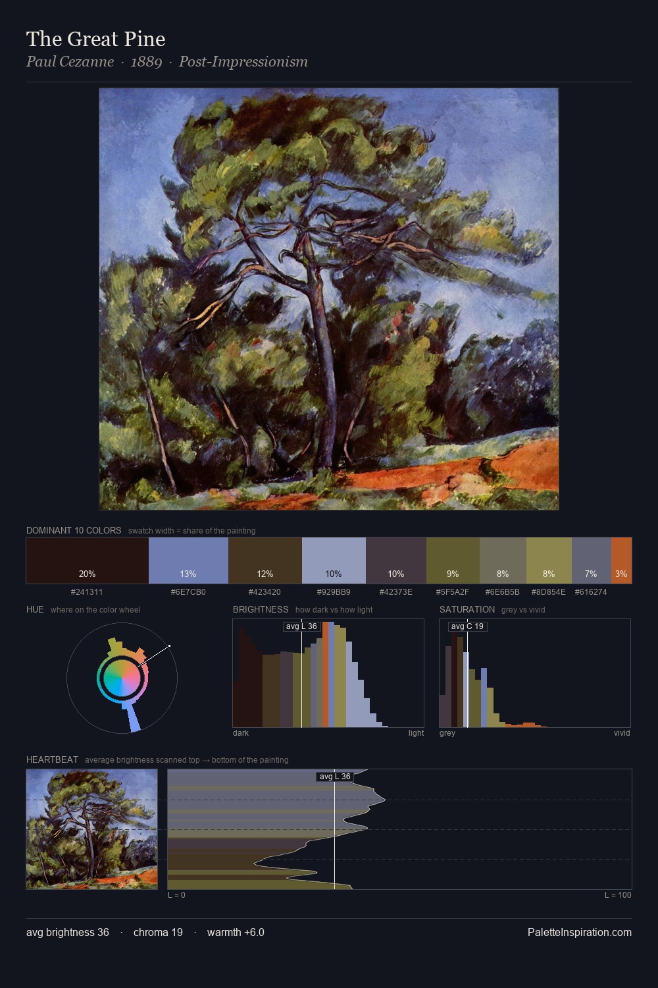Click the dark axis label

(241, 733)
